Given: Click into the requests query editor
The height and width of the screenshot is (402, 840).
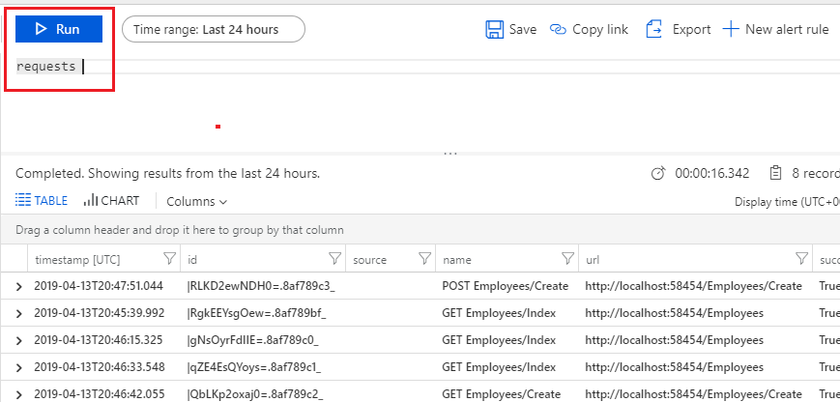Looking at the screenshot, I should [x=420, y=67].
